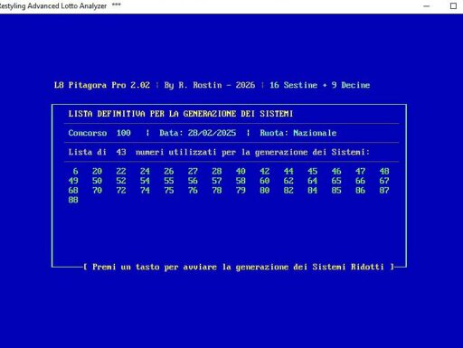Pick number 67 from the list

click(384, 181)
